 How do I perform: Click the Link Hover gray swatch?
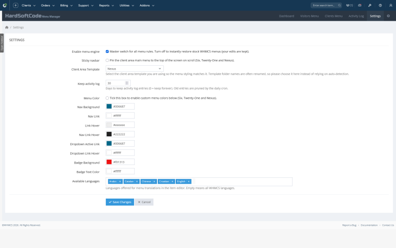109,125
